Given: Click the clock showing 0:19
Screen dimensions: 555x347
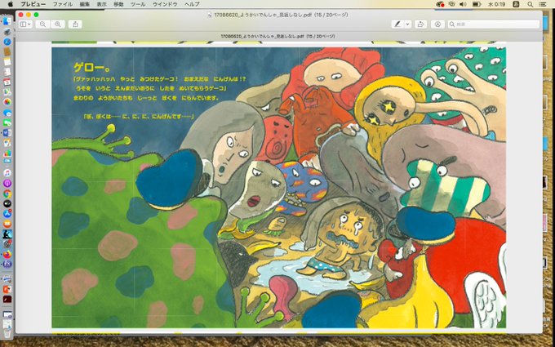Looking at the screenshot, I should (496, 4).
